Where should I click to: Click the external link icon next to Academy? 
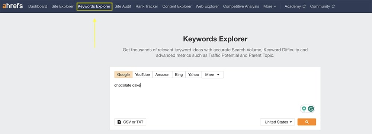click(304, 6)
